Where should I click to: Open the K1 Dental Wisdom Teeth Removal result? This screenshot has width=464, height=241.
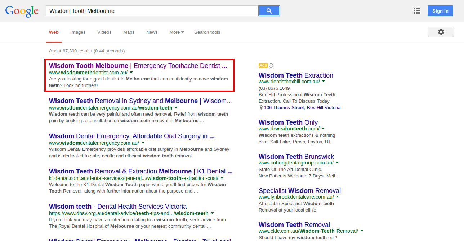point(141,171)
